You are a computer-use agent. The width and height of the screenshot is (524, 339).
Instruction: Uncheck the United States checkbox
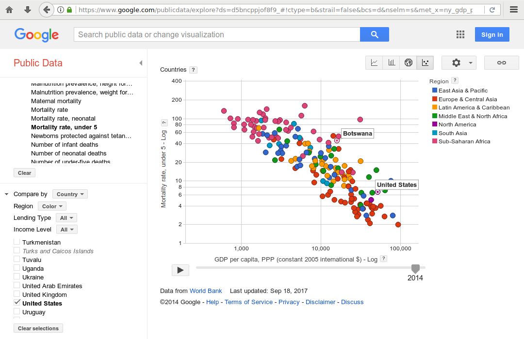[17, 303]
